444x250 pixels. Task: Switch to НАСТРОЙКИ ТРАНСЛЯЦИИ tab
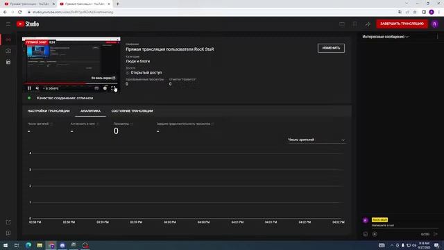pos(49,111)
